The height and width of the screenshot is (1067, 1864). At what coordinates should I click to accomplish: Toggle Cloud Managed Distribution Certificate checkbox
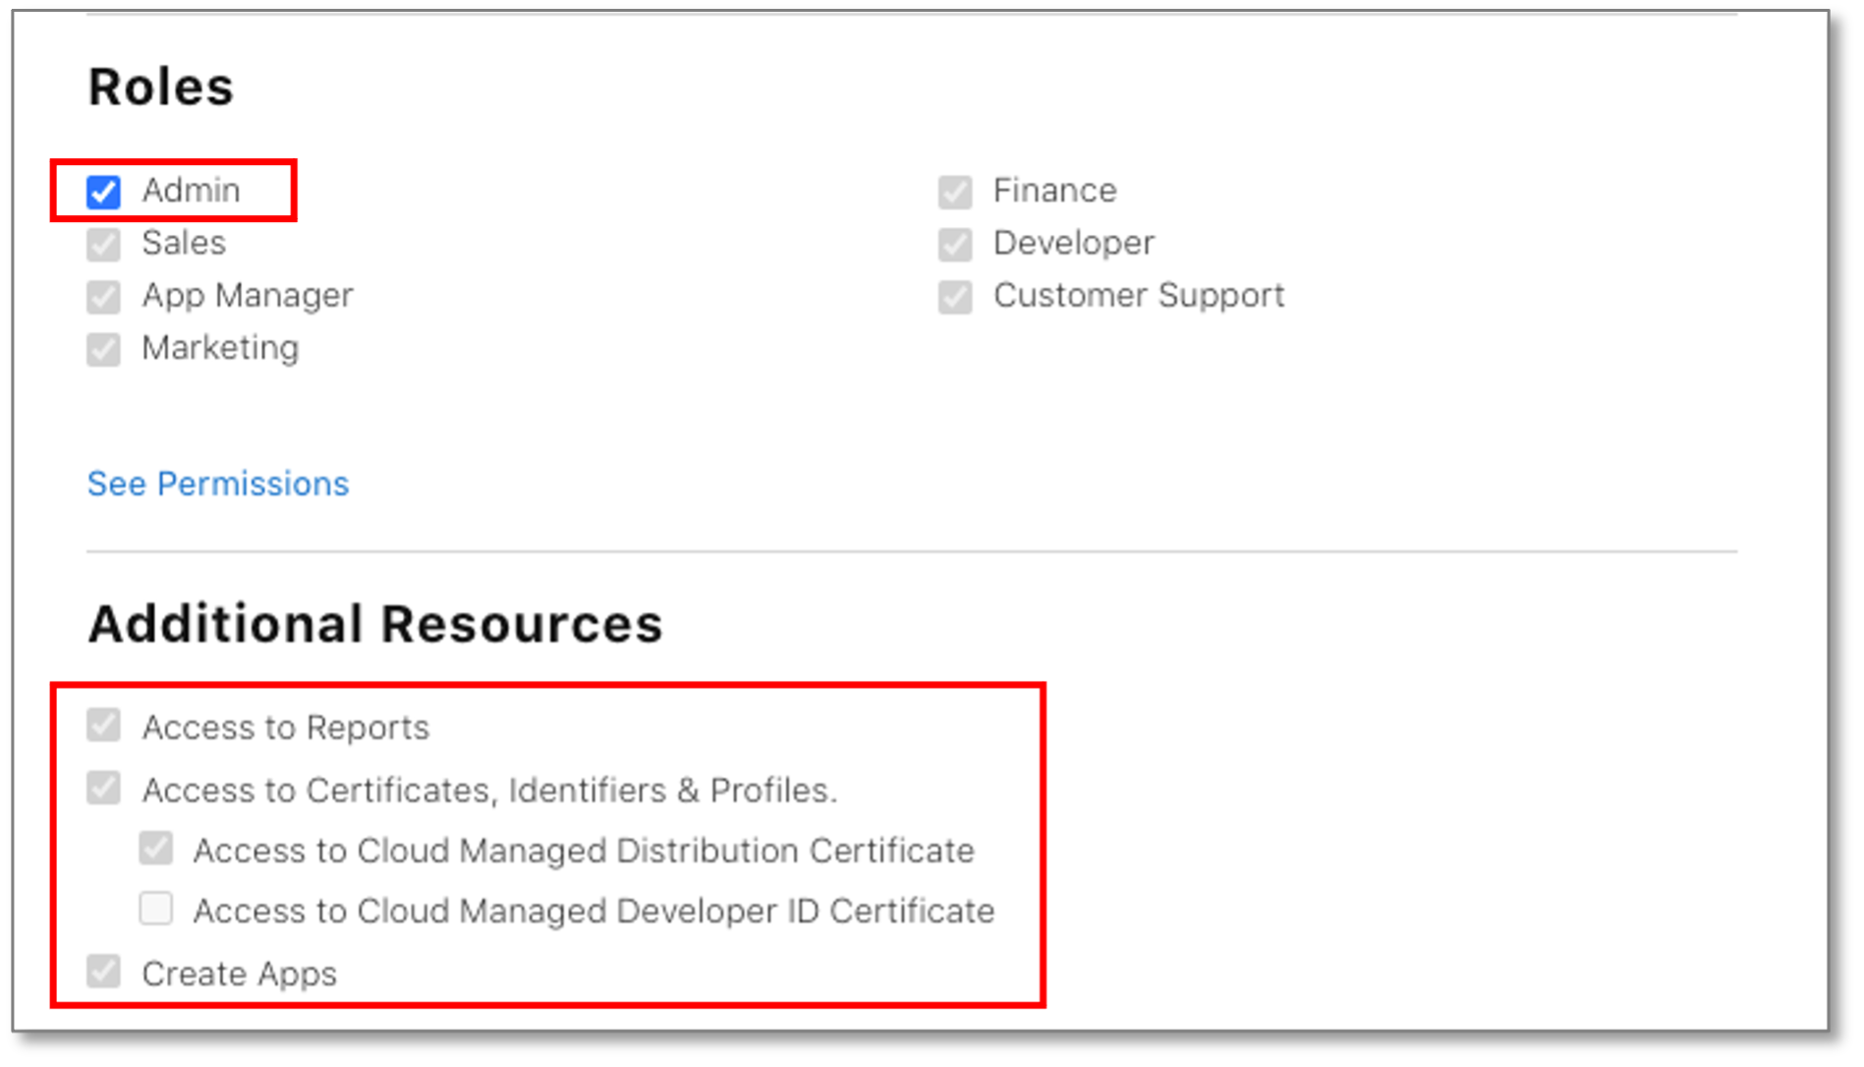(156, 849)
